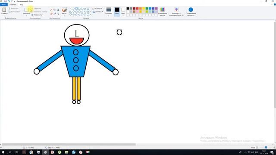Click the red Yandex browser taskbar icon
The width and height of the screenshot is (276, 155).
pos(81,152)
